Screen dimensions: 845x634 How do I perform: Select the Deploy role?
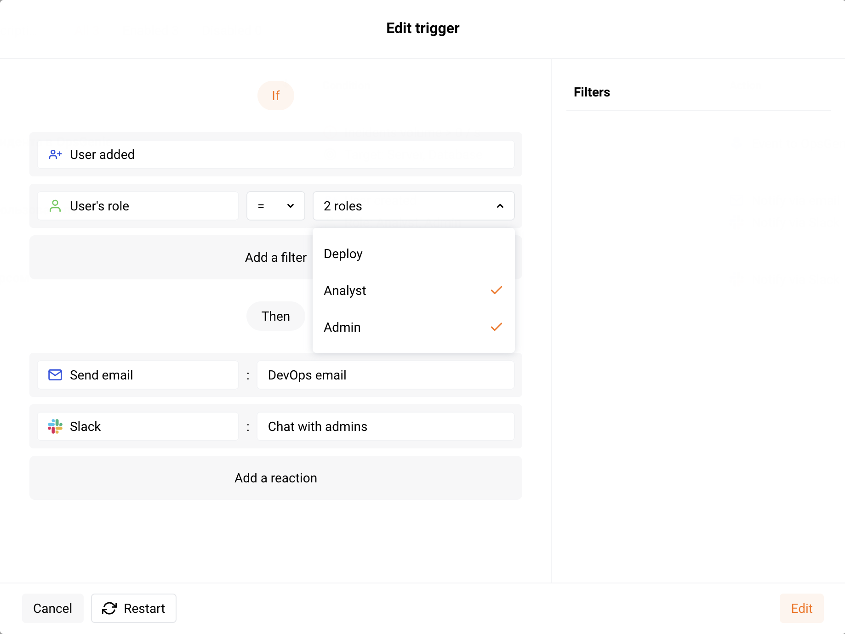pos(343,253)
